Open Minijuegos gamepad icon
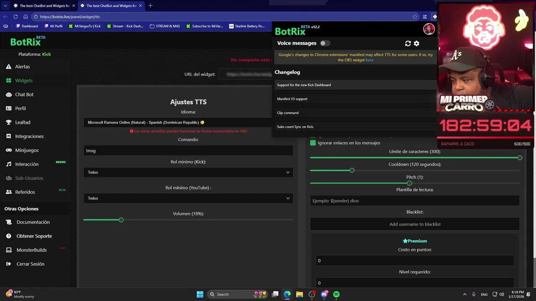 pos(8,150)
